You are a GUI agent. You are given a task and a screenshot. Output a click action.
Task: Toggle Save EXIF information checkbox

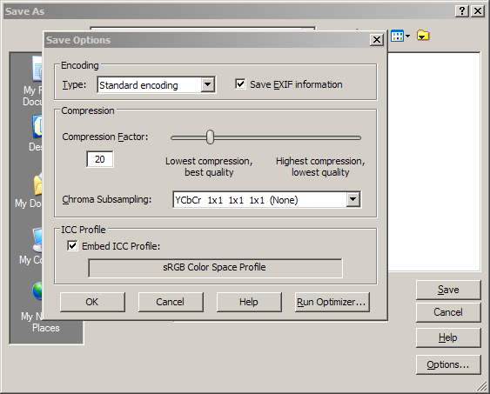coord(240,84)
